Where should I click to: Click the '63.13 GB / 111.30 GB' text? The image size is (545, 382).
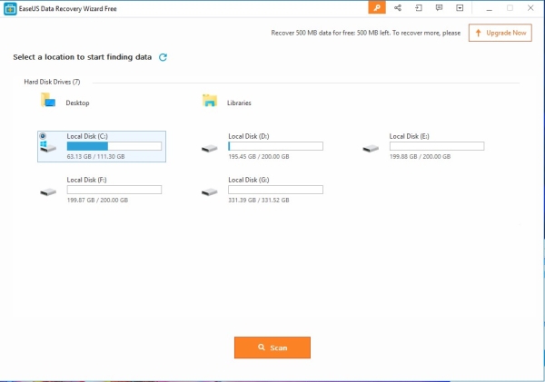96,157
